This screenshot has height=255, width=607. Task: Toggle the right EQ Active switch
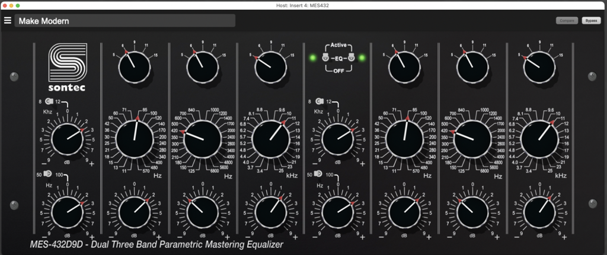coord(352,58)
